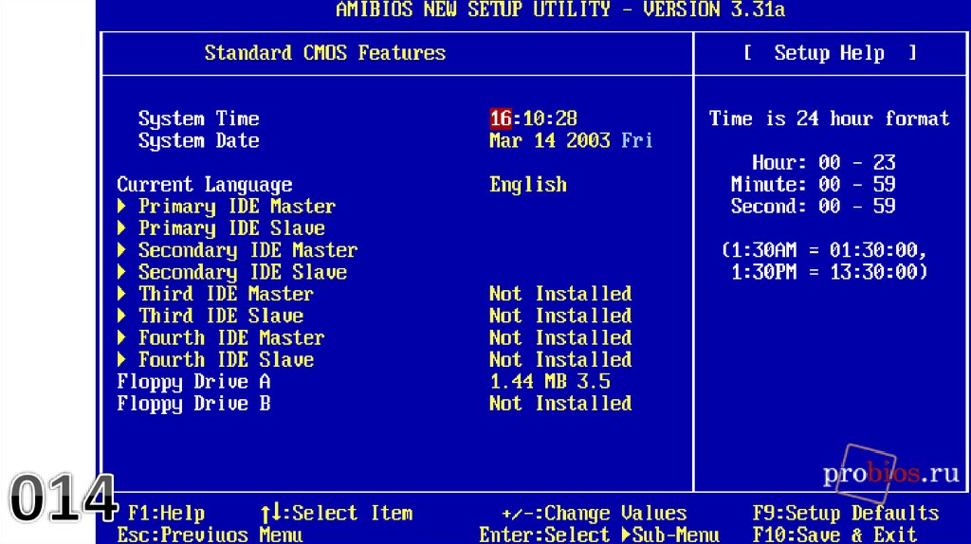Image resolution: width=971 pixels, height=544 pixels.
Task: Expand the Fourth IDE Slave arrow
Action: 122,359
